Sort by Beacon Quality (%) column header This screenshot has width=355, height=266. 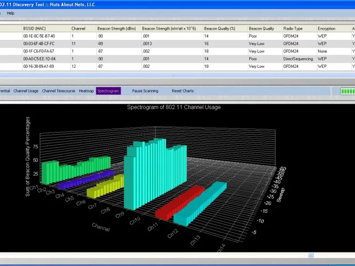pyautogui.click(x=225, y=28)
